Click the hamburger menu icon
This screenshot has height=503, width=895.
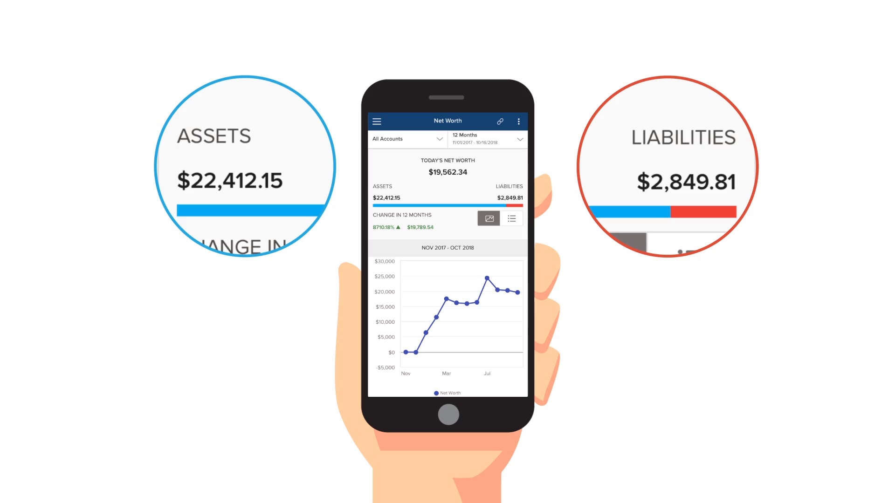coord(377,121)
